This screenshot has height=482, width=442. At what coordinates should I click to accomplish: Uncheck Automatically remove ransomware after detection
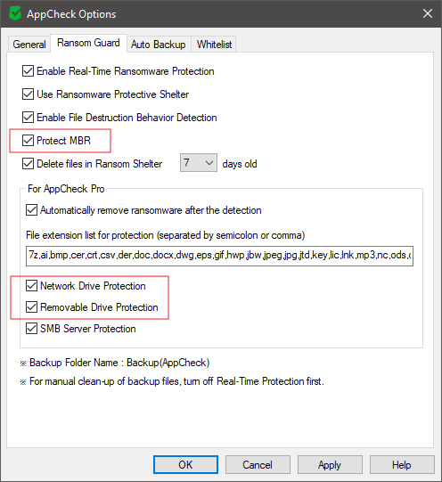32,210
